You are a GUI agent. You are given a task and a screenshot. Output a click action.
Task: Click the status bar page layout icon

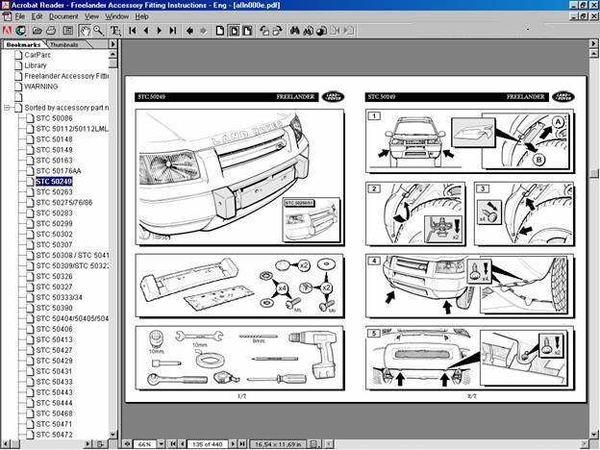point(313,444)
